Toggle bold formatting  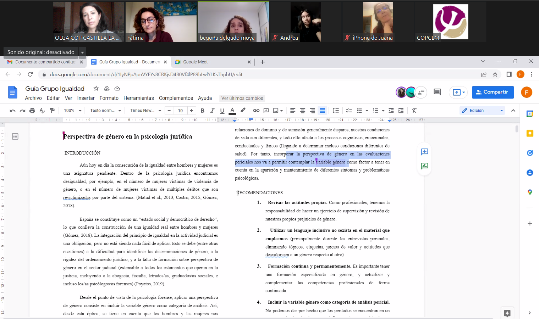tap(202, 111)
